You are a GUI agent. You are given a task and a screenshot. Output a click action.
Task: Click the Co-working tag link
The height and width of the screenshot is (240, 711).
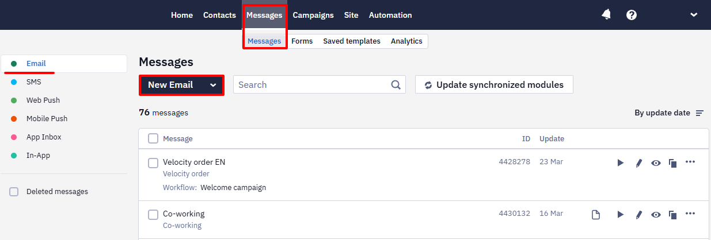pyautogui.click(x=182, y=226)
